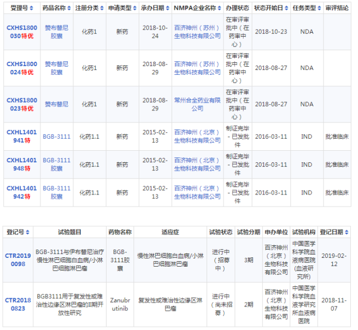Select 化药1 in CXHS1800024 row
This screenshot has height=330, width=358.
coord(89,68)
